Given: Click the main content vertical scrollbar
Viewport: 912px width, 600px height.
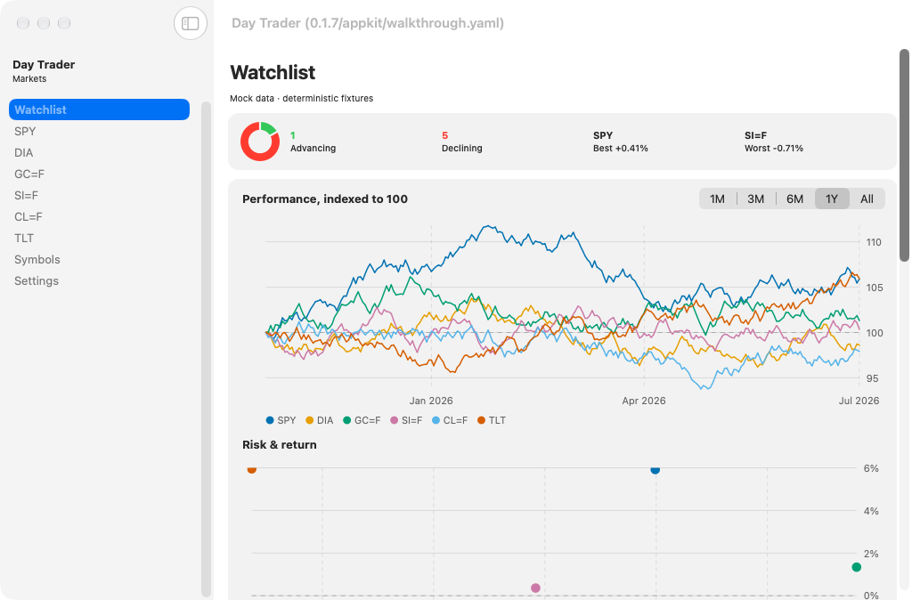Looking at the screenshot, I should (904, 155).
